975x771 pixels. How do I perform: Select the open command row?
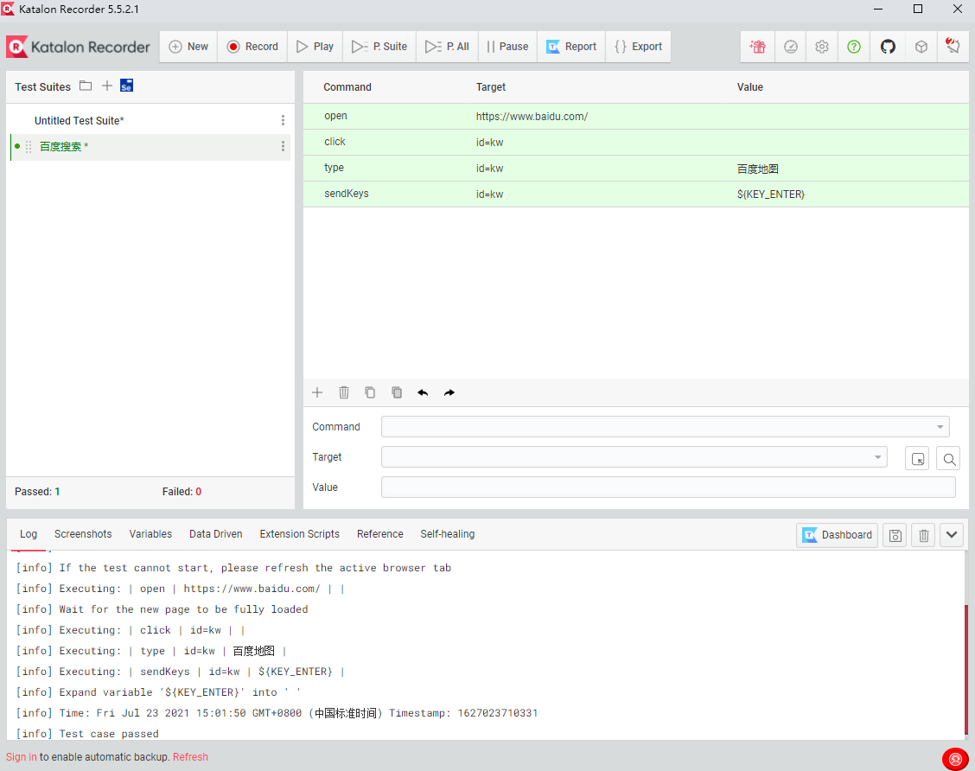point(635,117)
